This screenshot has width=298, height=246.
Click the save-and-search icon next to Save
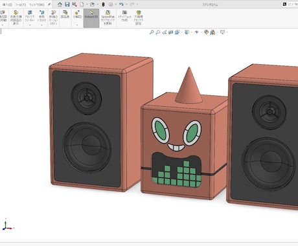74,5
